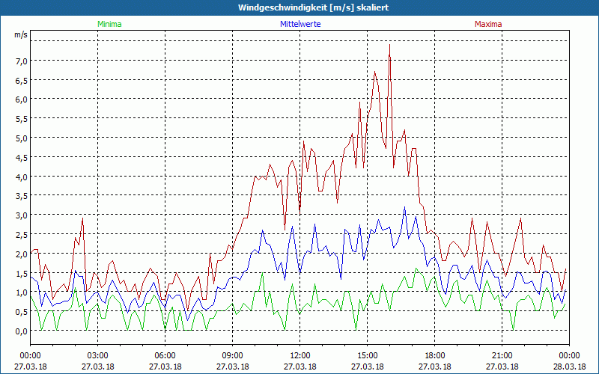Click the '4,0' y-axis value
Screen dimensions: 599x374
tap(21, 177)
